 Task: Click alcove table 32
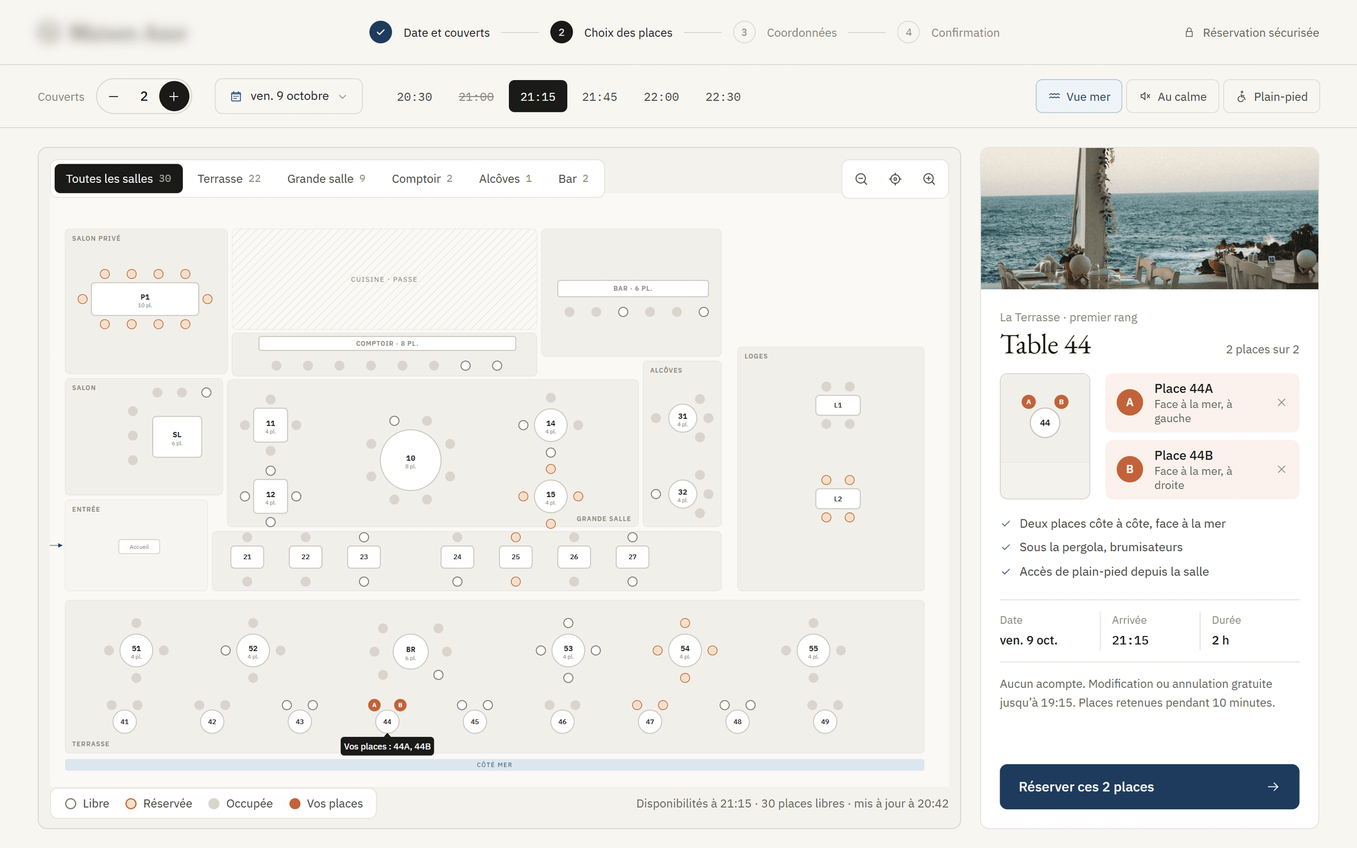(682, 494)
